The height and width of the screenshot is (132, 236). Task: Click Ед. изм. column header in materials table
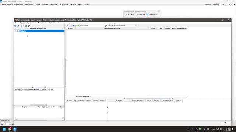click(x=152, y=28)
